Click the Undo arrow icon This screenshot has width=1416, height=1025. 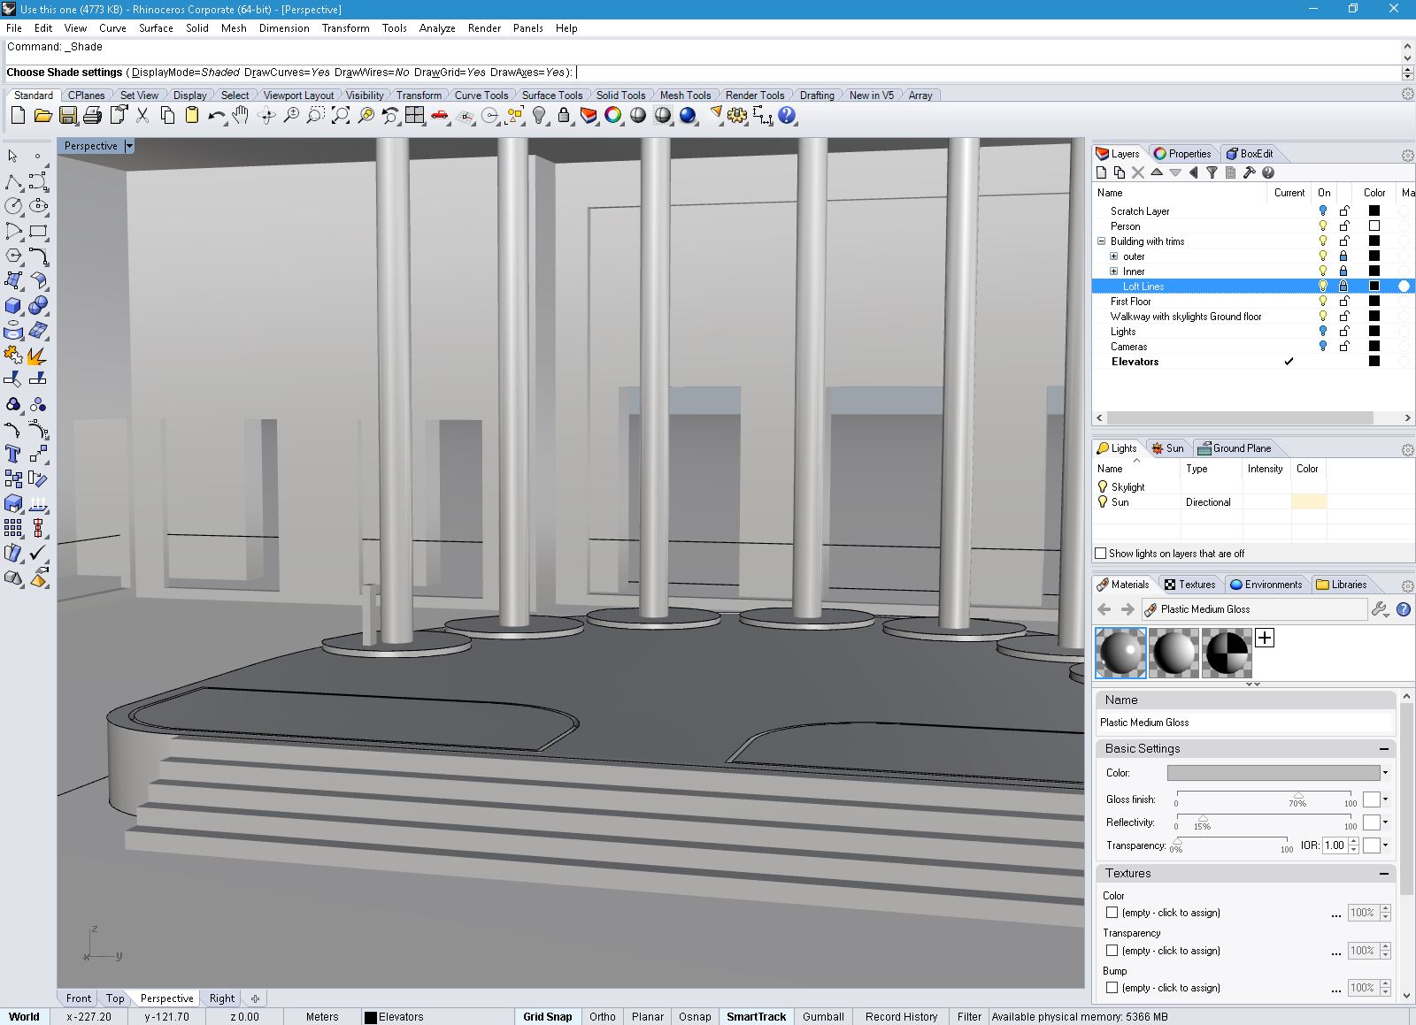pos(216,116)
